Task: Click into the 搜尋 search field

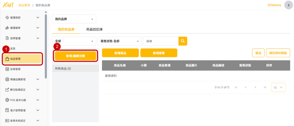Action: [x=160, y=41]
